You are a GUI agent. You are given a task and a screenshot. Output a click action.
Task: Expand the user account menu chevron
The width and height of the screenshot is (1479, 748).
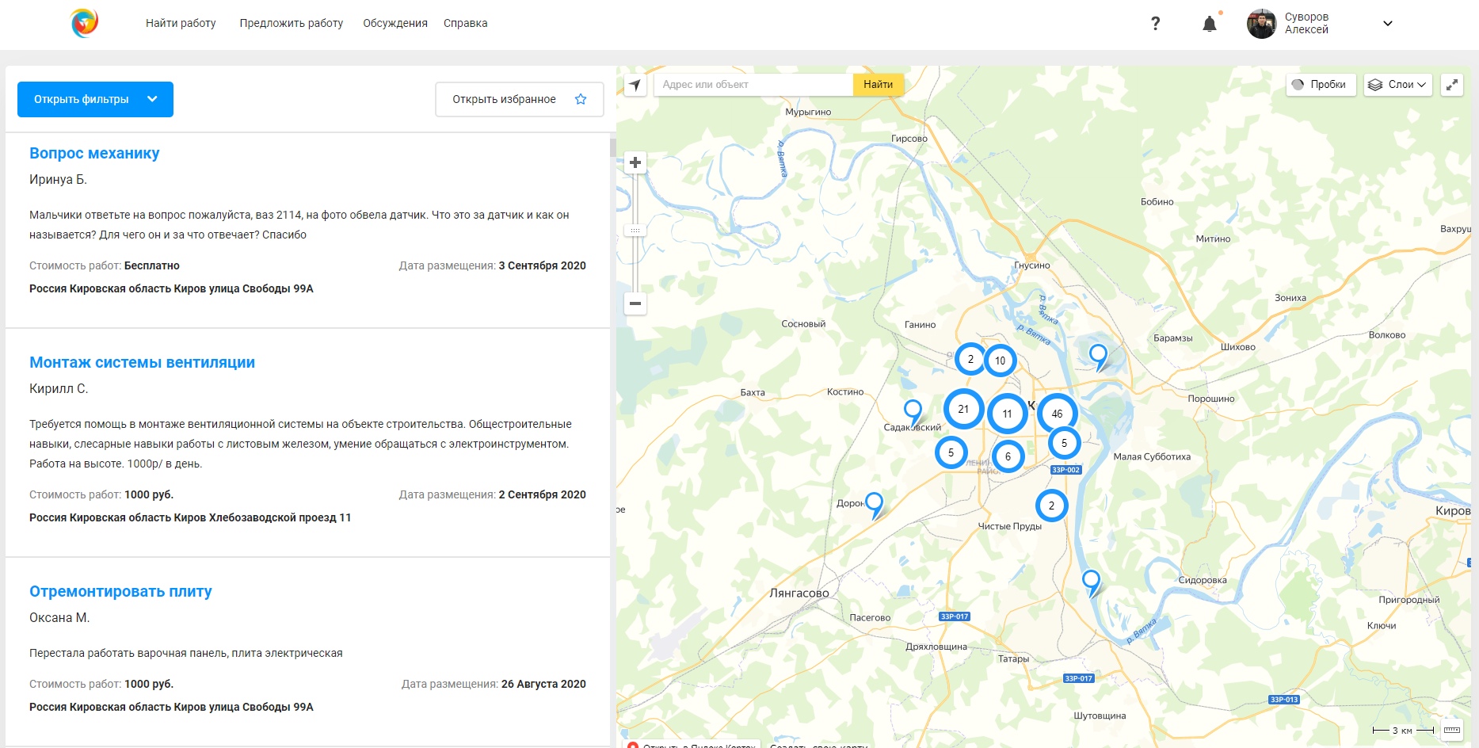[1387, 24]
